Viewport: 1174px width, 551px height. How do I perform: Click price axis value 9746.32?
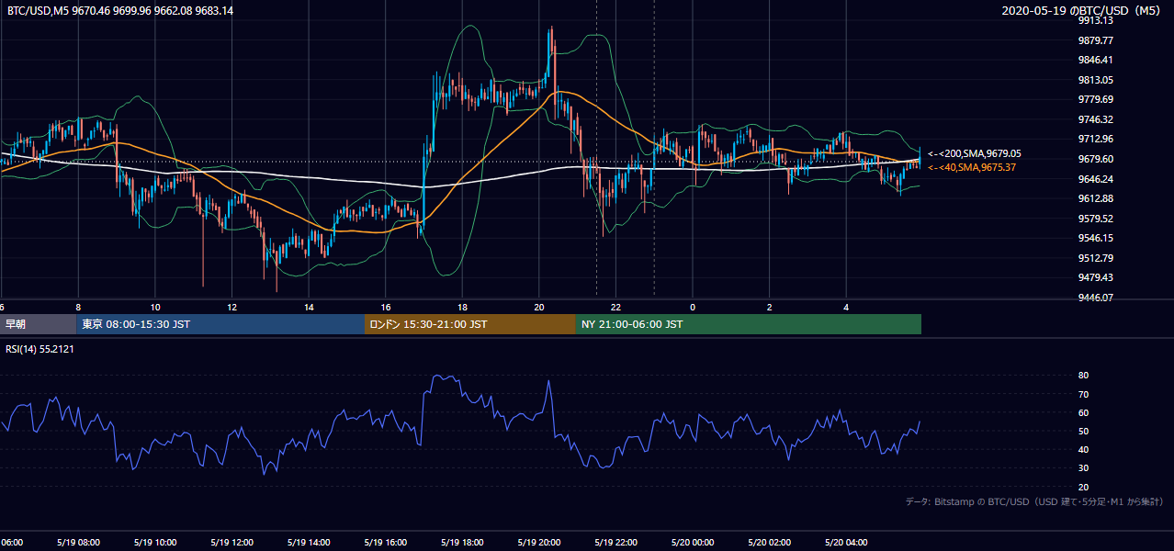pos(1096,119)
